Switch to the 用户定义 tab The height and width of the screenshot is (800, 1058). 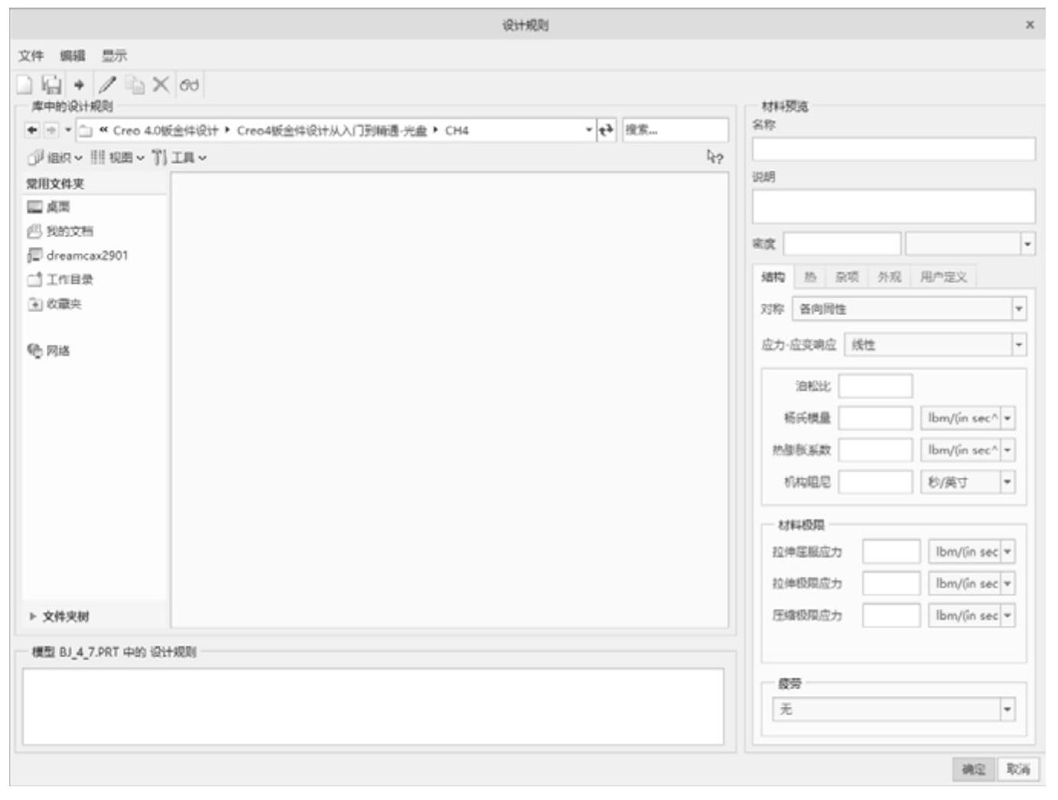coord(943,277)
